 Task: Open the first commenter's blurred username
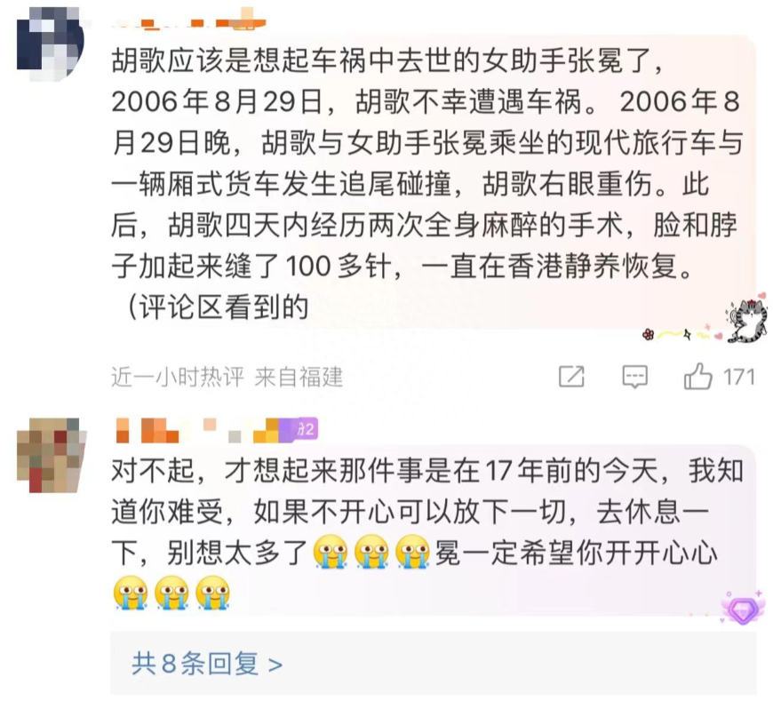tap(190, 23)
